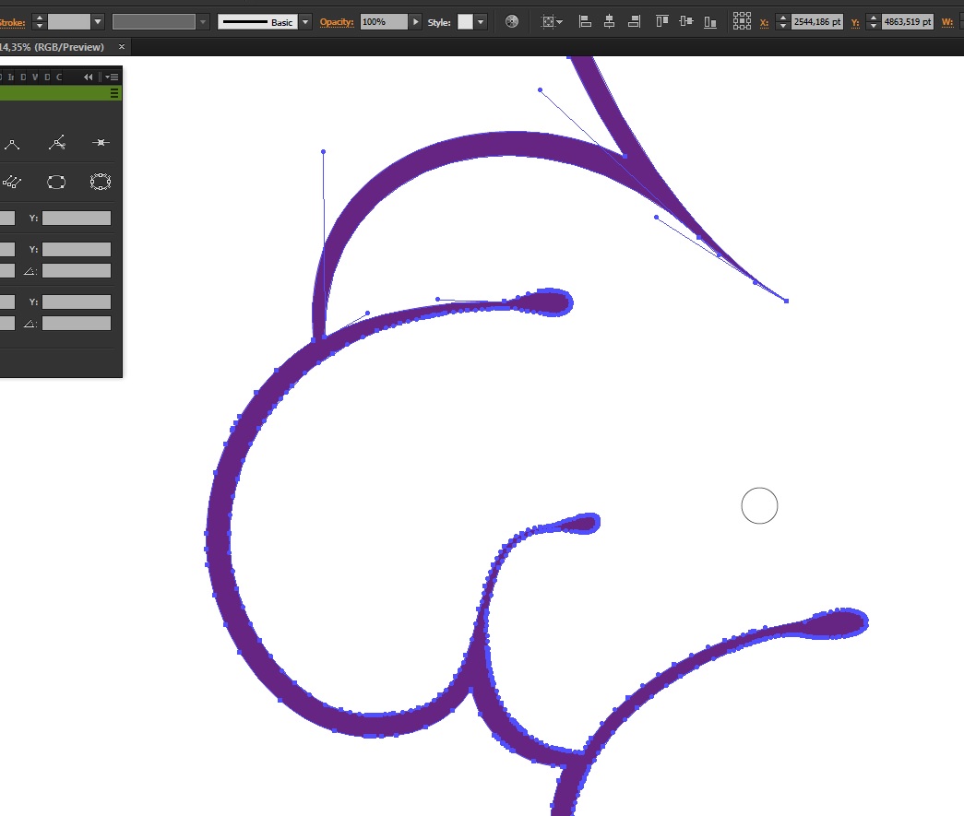Align selected objects to horizontal right

(x=634, y=22)
